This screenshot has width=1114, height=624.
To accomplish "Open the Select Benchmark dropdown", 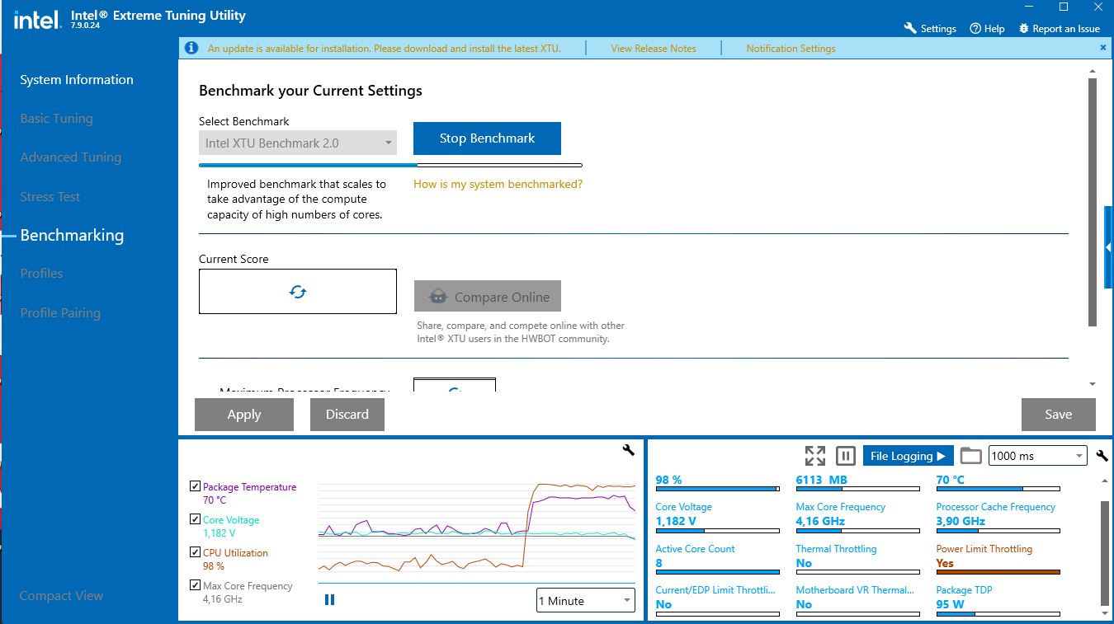I will tap(298, 143).
